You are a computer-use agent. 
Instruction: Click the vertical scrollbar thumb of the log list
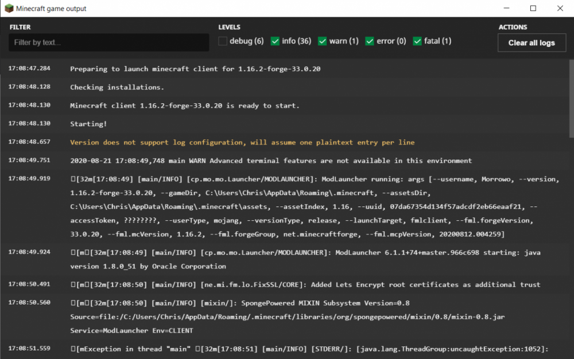571,97
